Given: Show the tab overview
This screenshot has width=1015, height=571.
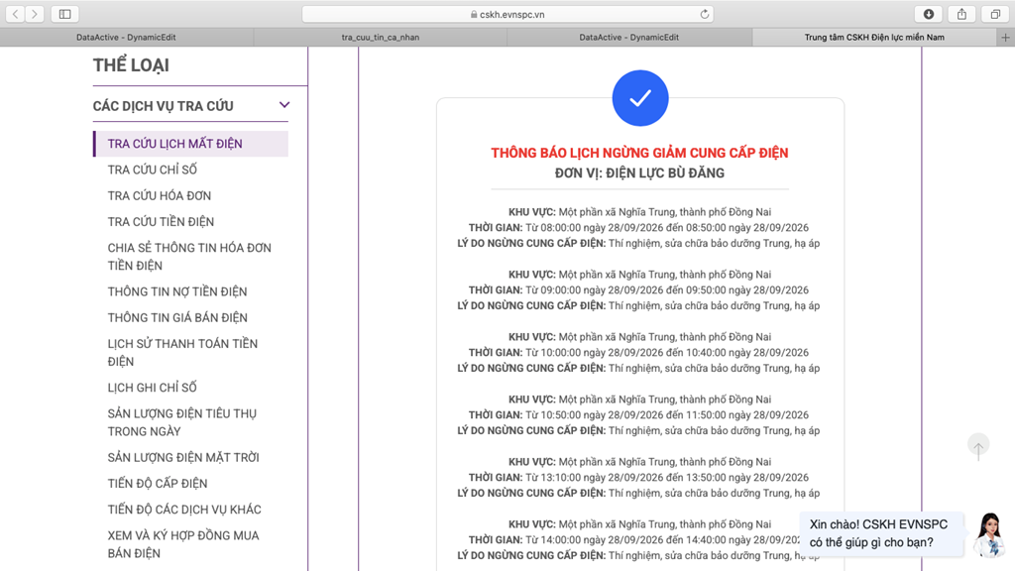Looking at the screenshot, I should tap(995, 14).
